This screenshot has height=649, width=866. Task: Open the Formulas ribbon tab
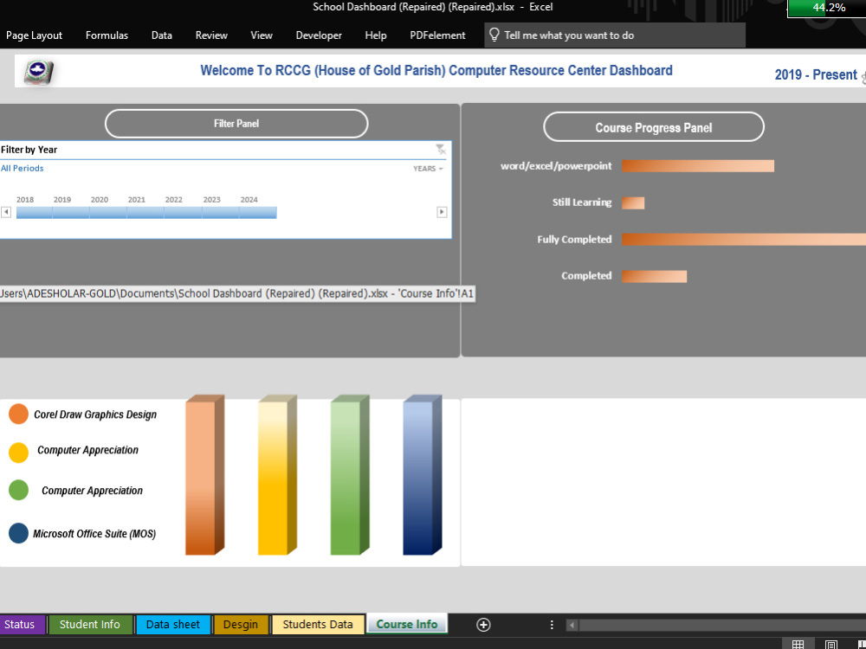(107, 35)
